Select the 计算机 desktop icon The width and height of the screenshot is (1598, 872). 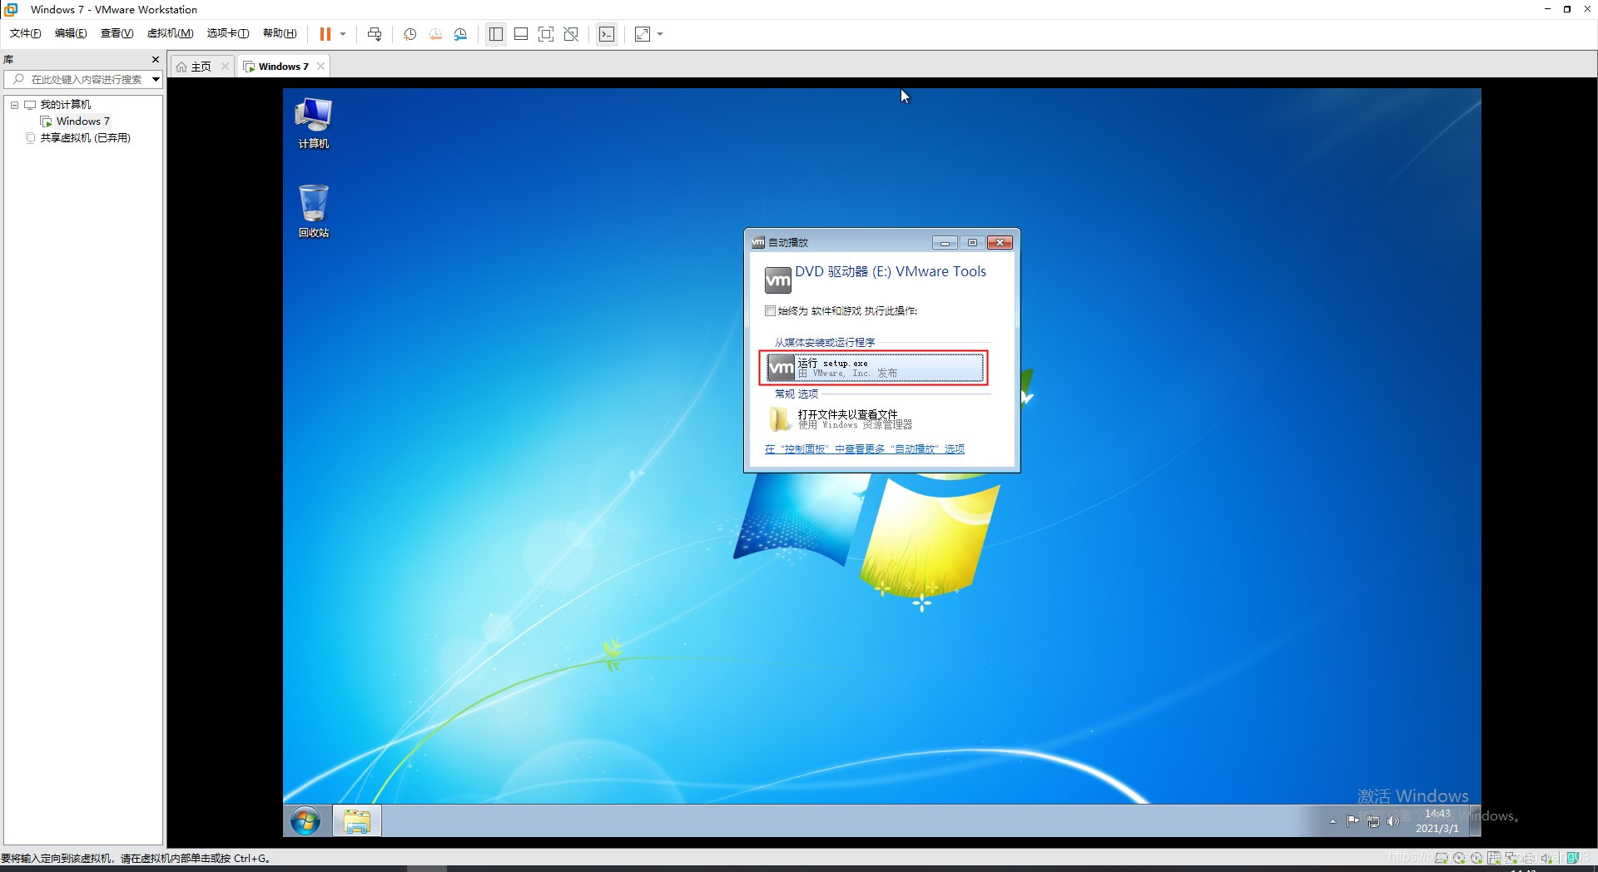[314, 123]
